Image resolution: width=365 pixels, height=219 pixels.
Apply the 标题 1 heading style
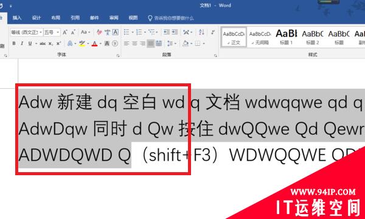287,38
